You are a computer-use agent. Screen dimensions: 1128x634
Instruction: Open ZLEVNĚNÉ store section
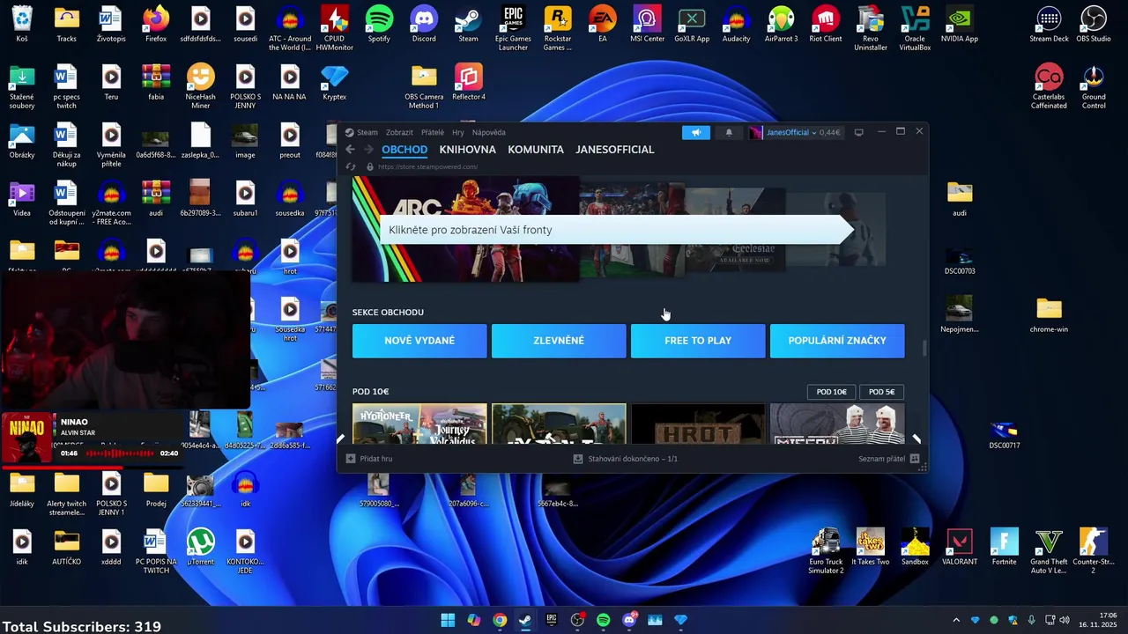(x=559, y=341)
